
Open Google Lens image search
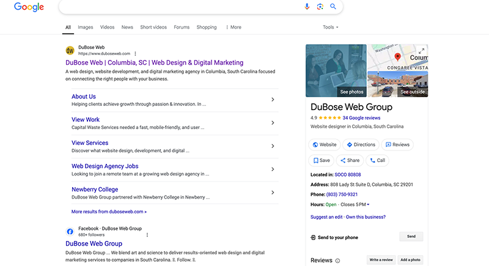(320, 7)
